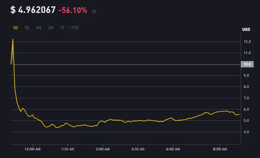Click the $ 4.962067 price value
Image resolution: width=260 pixels, height=158 pixels.
coord(33,10)
